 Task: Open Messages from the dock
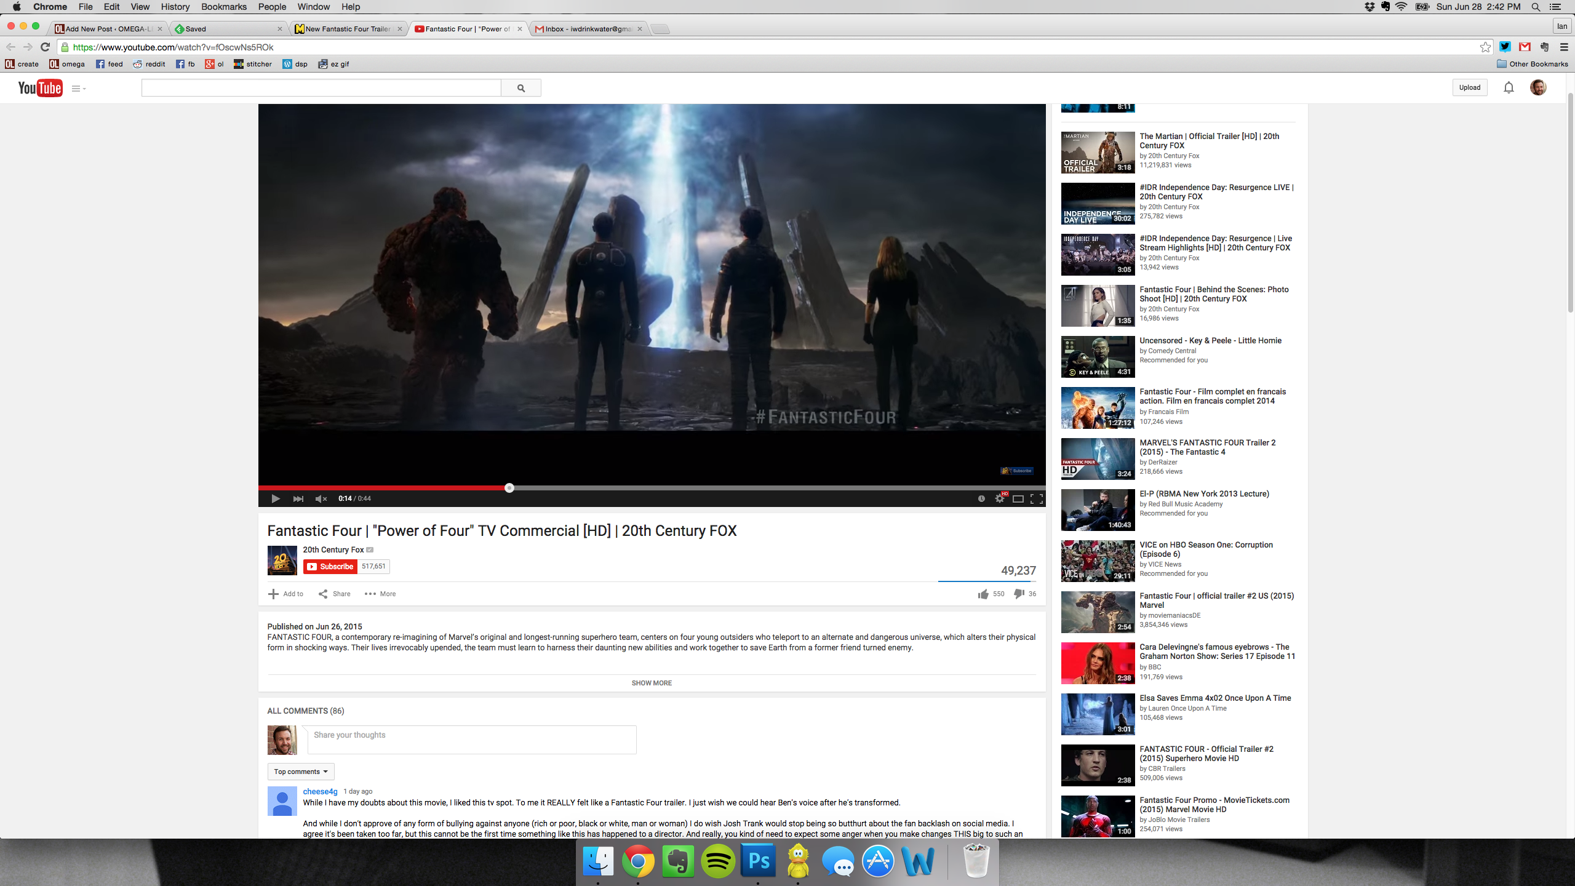[838, 861]
